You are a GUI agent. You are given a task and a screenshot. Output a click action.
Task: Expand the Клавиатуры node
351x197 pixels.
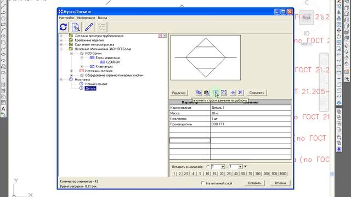(82, 67)
